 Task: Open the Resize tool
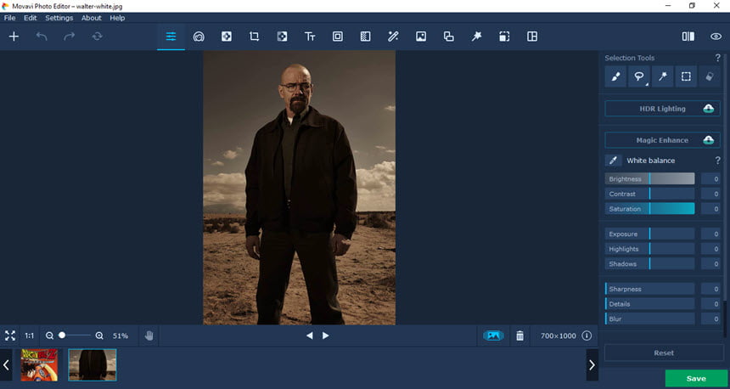504,37
